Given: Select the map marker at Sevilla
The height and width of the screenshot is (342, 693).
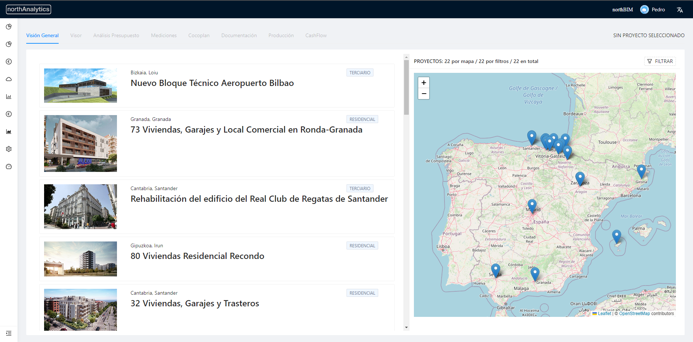Looking at the screenshot, I should pyautogui.click(x=496, y=271).
